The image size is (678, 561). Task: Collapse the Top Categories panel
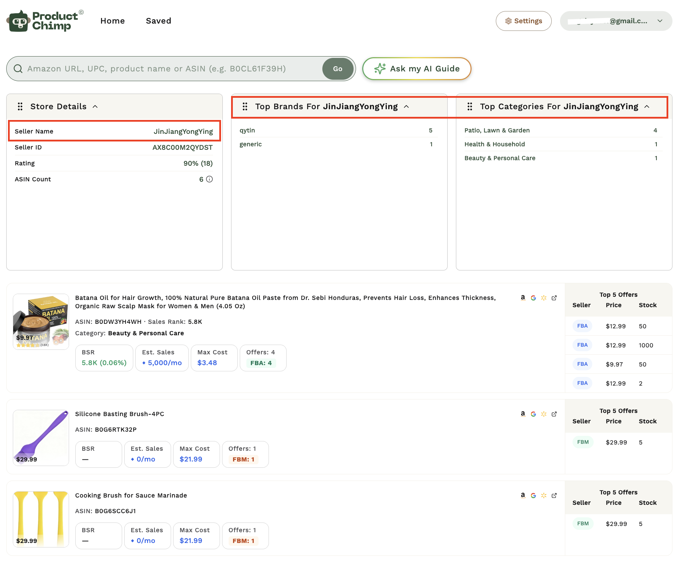tap(647, 106)
